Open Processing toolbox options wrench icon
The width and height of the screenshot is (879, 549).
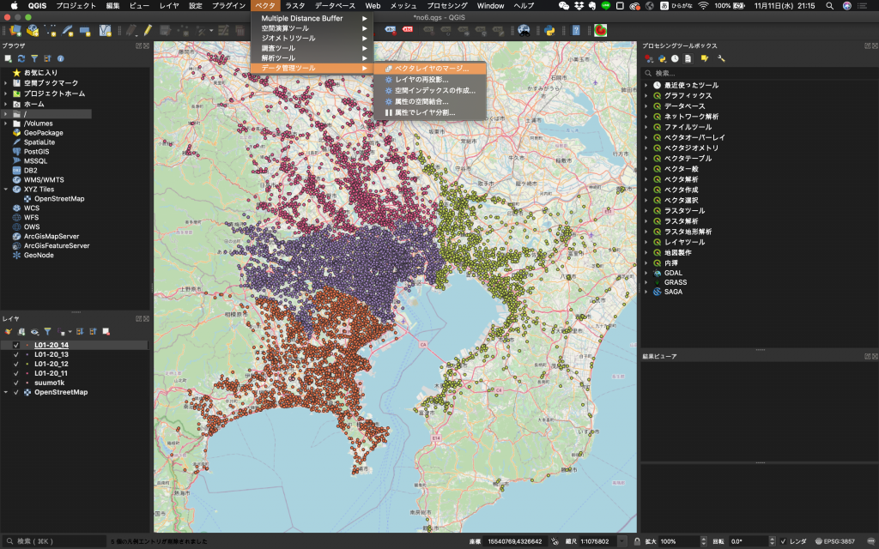click(x=721, y=58)
